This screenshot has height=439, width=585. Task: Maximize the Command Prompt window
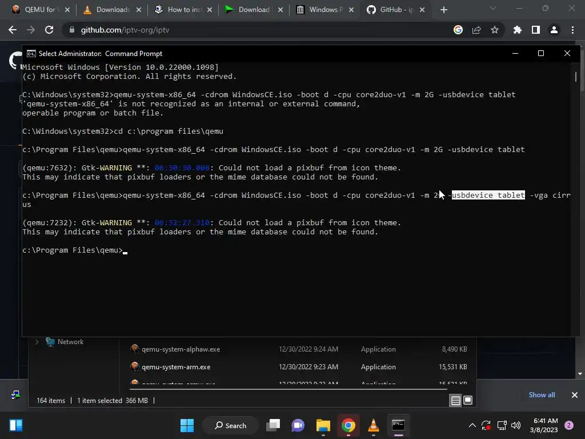click(x=540, y=53)
